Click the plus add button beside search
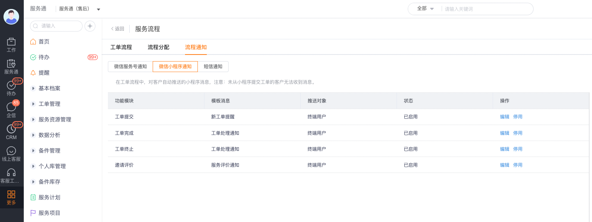The width and height of the screenshot is (592, 222). (x=90, y=26)
